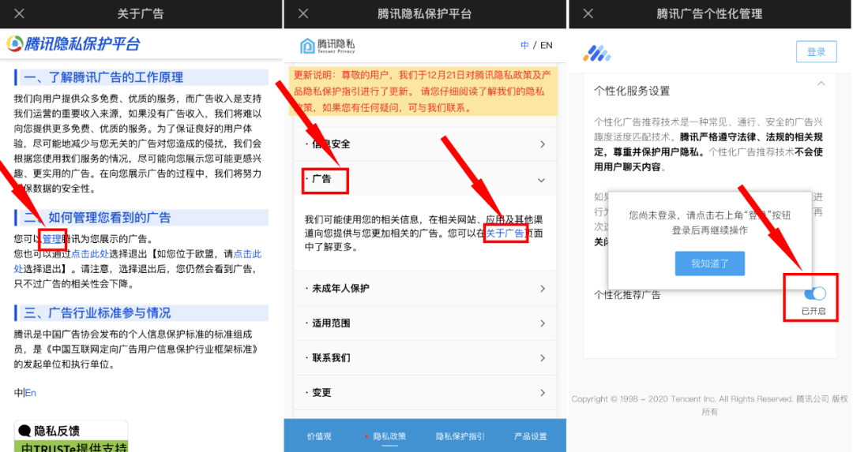Screen dimensions: 853x452
Task: Close the 关于广告 page with X icon
Action: 19,13
